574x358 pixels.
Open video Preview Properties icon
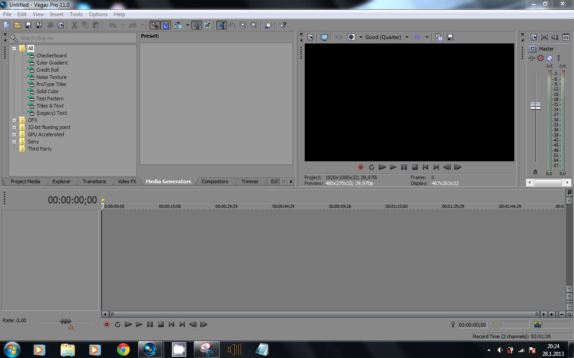(x=310, y=37)
